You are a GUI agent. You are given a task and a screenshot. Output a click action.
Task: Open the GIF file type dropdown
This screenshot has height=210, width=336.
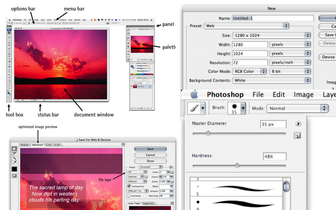tap(137, 172)
